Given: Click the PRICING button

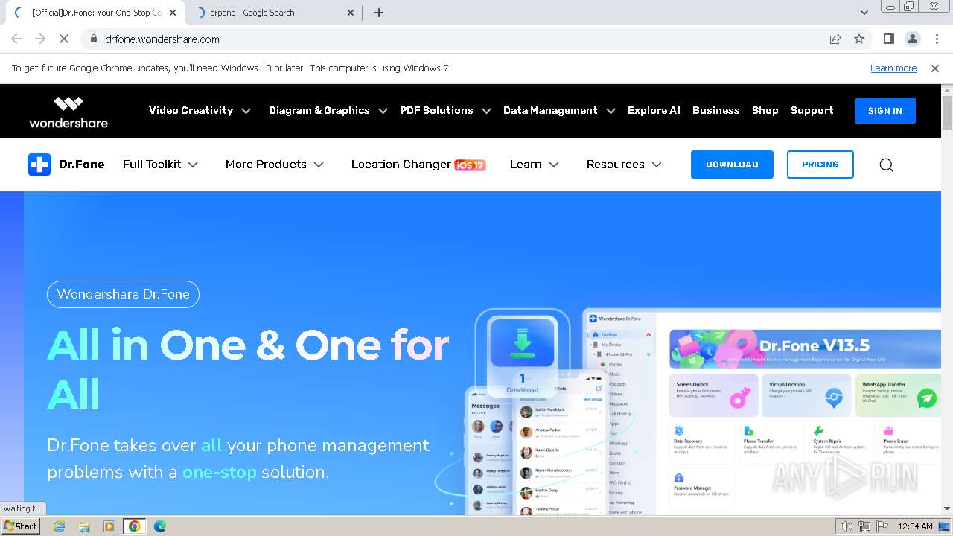Looking at the screenshot, I should pyautogui.click(x=820, y=165).
